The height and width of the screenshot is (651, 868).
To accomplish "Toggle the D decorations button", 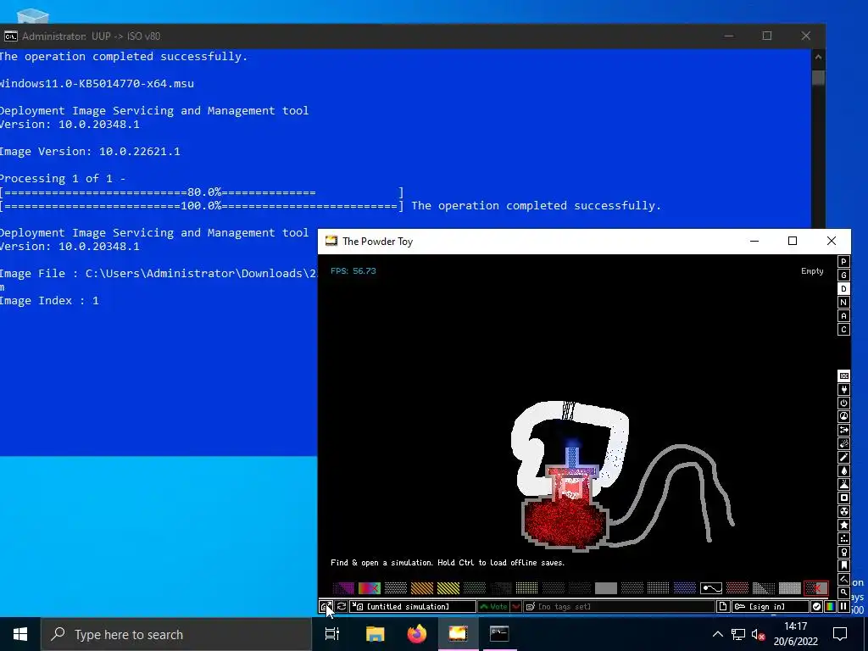I will 843,289.
